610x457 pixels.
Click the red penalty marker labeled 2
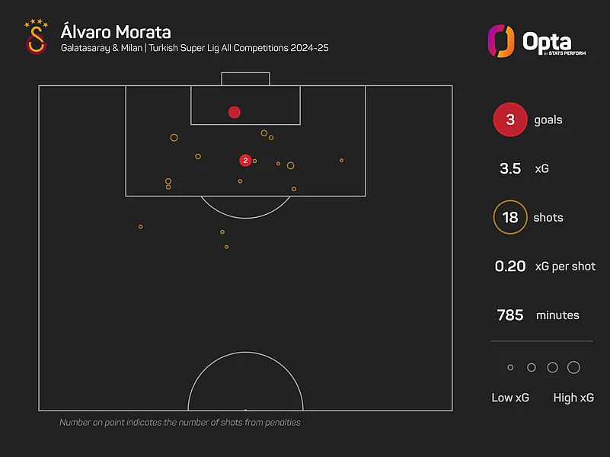(x=245, y=161)
